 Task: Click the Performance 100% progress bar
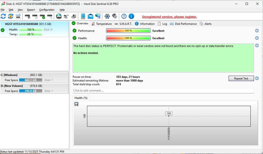[128, 31]
